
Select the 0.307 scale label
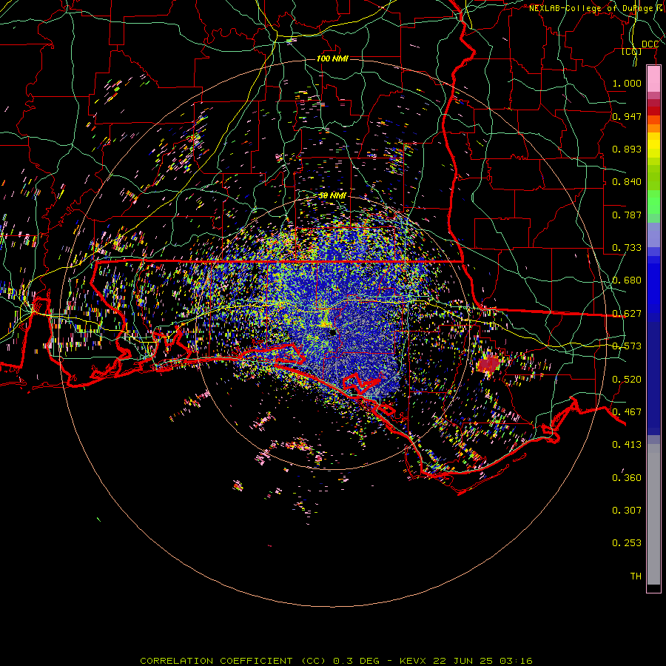pos(627,511)
